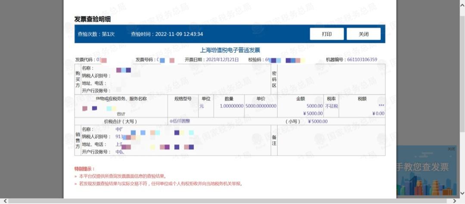Click the 税率 value 不征税
This screenshot has height=204, width=465.
click(x=331, y=106)
